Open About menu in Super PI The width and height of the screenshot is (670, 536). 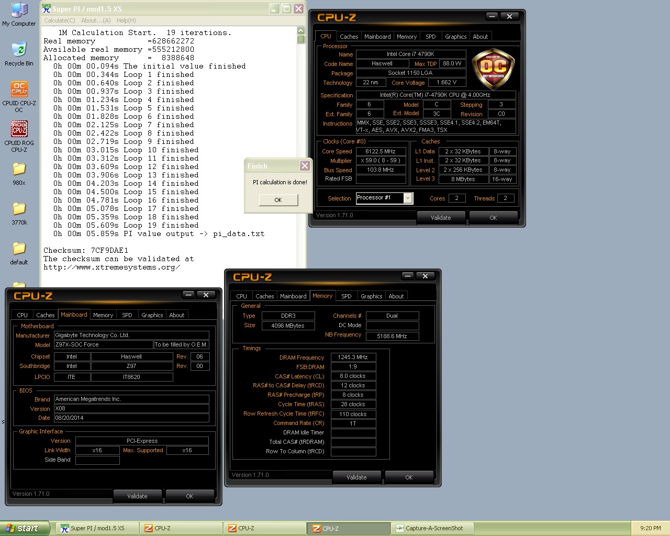point(96,20)
